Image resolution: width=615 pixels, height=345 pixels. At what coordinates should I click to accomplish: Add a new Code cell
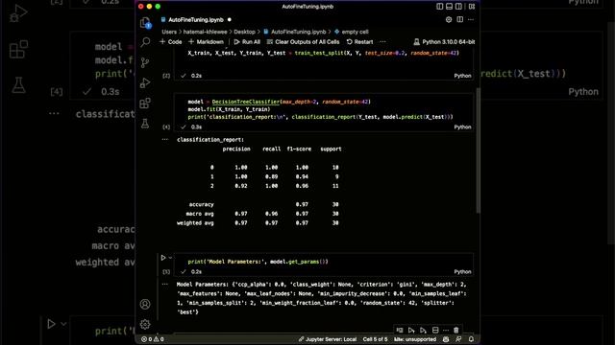tap(171, 42)
